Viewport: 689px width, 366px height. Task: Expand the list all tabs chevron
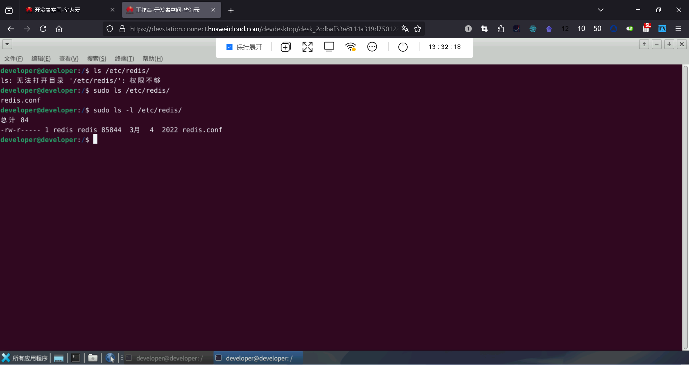click(x=601, y=10)
